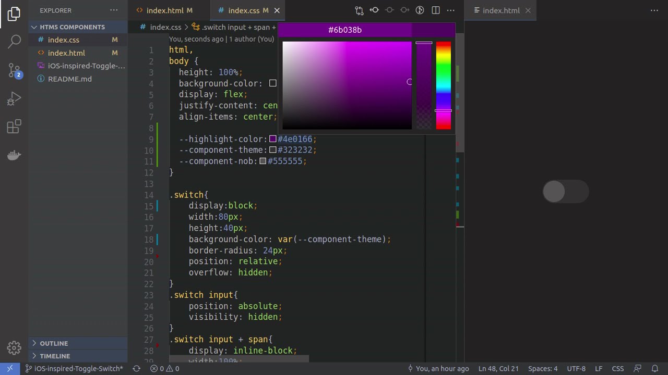The width and height of the screenshot is (668, 375).
Task: Focus the index.html preview tab
Action: pos(501,10)
